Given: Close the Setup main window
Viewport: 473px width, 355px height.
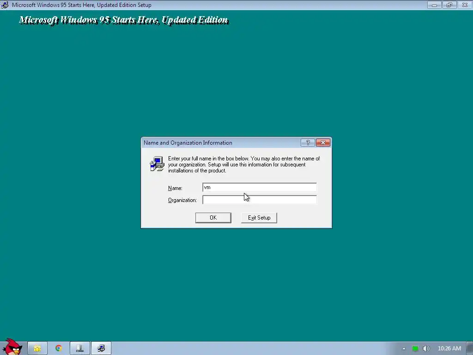Looking at the screenshot, I should [x=465, y=5].
